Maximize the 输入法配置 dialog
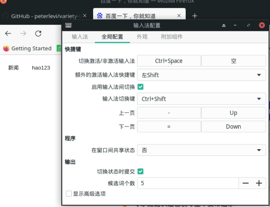The width and height of the screenshot is (270, 207). (248, 25)
